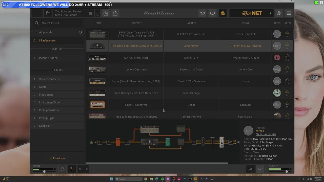The height and width of the screenshot is (182, 324).
Task: Toggle the ToneNET online status indicator
Action: (271, 13)
